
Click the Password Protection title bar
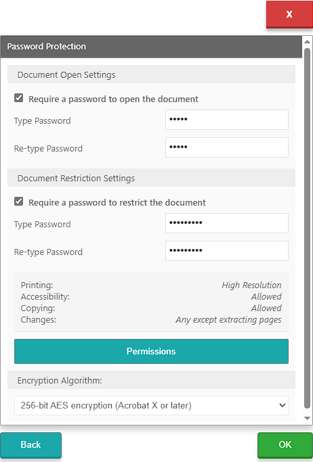151,47
